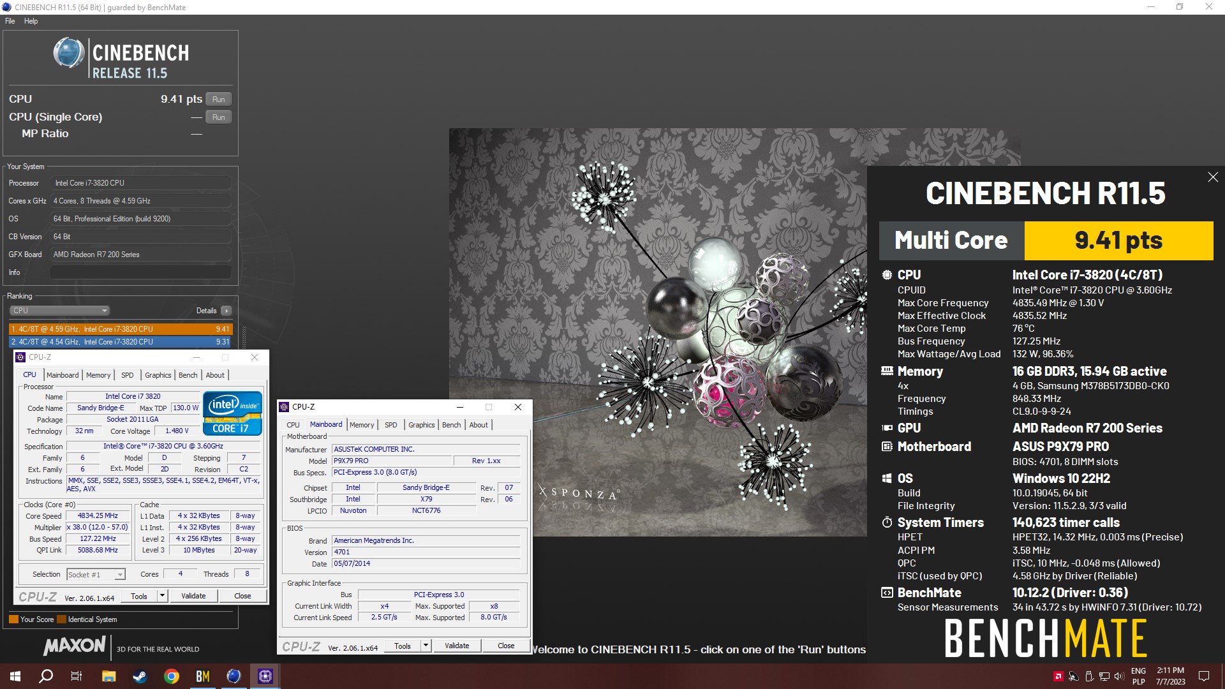Open taskbar search
Viewport: 1225px width, 689px height.
tap(46, 676)
